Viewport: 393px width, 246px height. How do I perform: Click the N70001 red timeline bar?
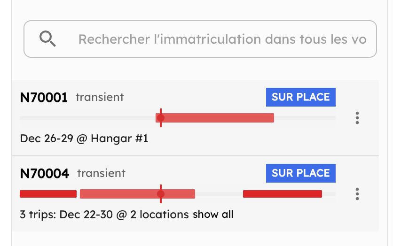pos(221,118)
